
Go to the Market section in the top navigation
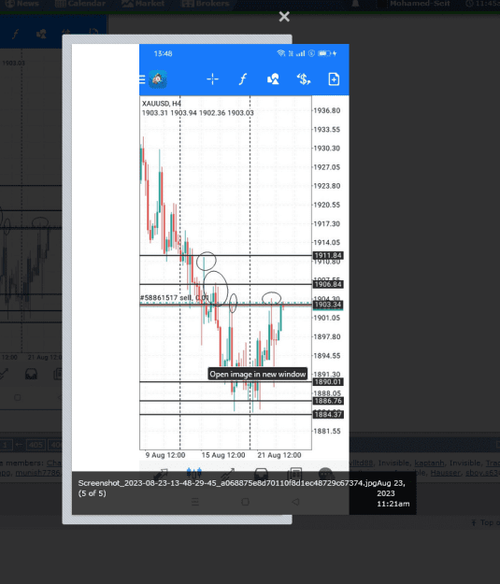pyautogui.click(x=143, y=4)
